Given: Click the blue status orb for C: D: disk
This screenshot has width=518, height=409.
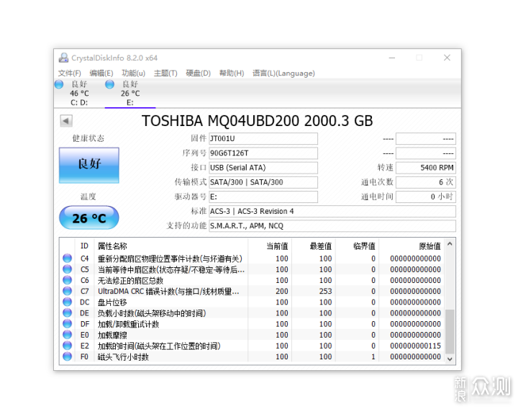Looking at the screenshot, I should (x=59, y=84).
